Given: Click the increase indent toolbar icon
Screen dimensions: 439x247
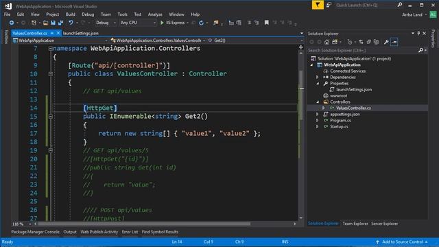Looking at the screenshot, I should pyautogui.click(x=239, y=23).
